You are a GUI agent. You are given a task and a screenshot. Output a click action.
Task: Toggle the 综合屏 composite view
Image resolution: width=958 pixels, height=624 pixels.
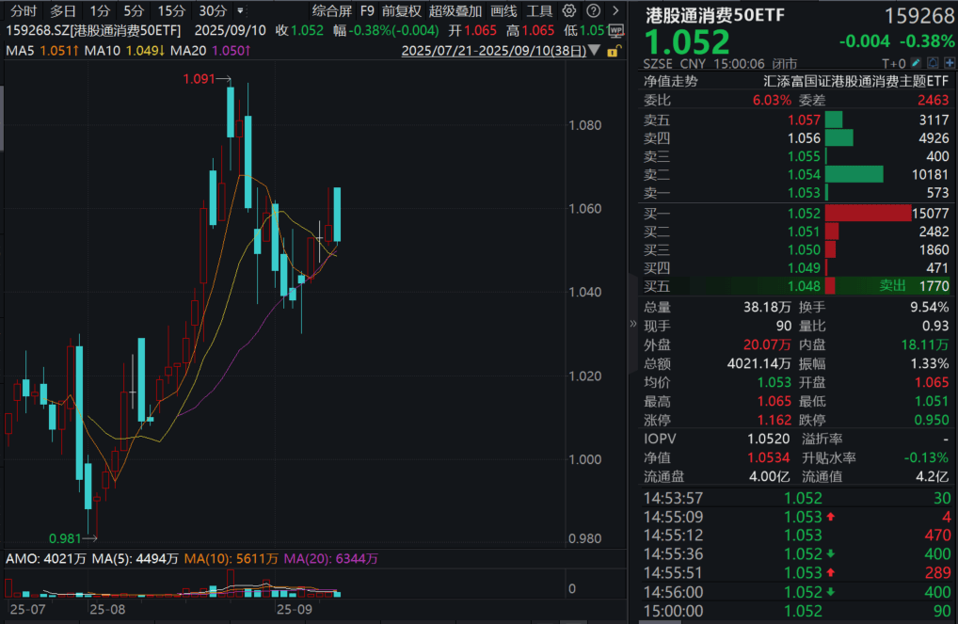(x=331, y=11)
